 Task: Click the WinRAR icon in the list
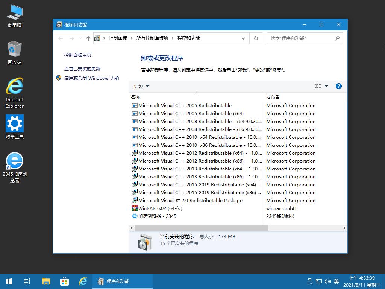point(135,208)
